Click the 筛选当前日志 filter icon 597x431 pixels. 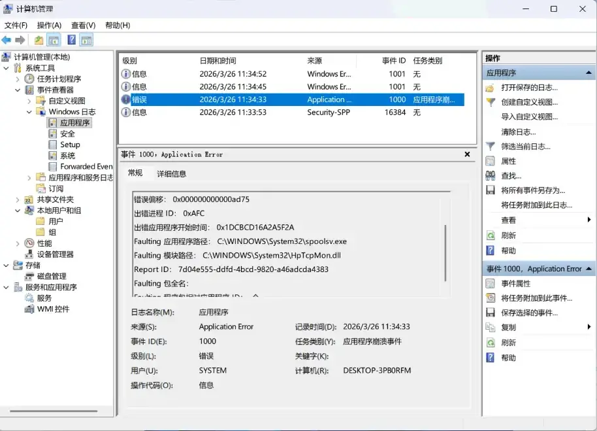click(491, 147)
